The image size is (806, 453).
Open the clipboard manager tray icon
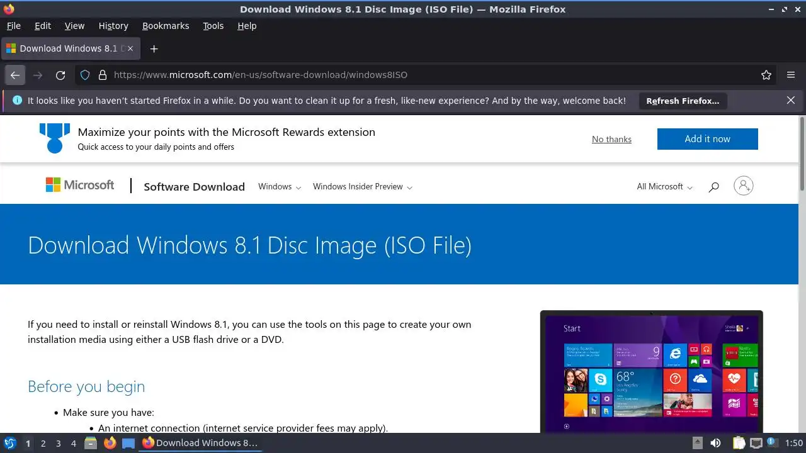coord(739,443)
